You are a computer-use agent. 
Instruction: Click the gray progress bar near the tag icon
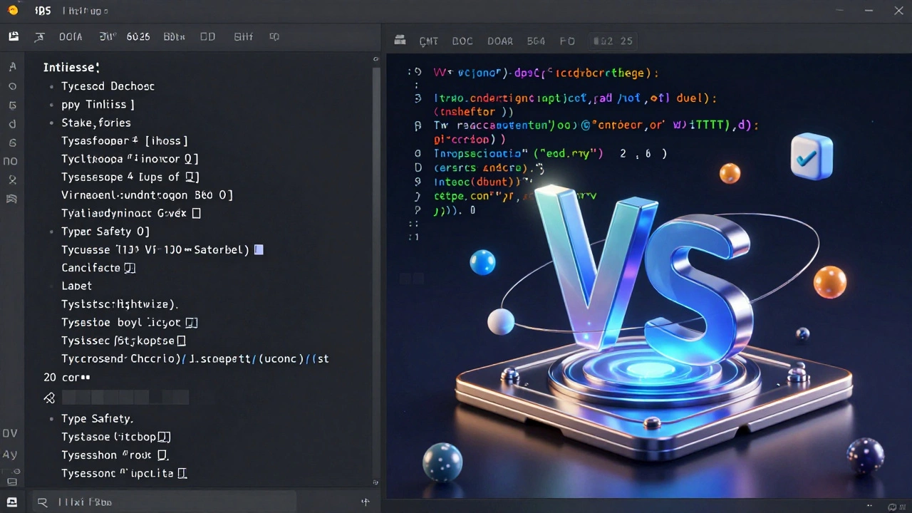(125, 398)
